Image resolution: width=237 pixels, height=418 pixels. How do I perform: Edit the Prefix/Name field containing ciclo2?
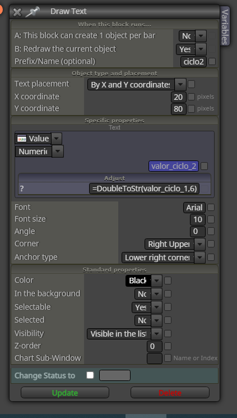[x=194, y=62]
